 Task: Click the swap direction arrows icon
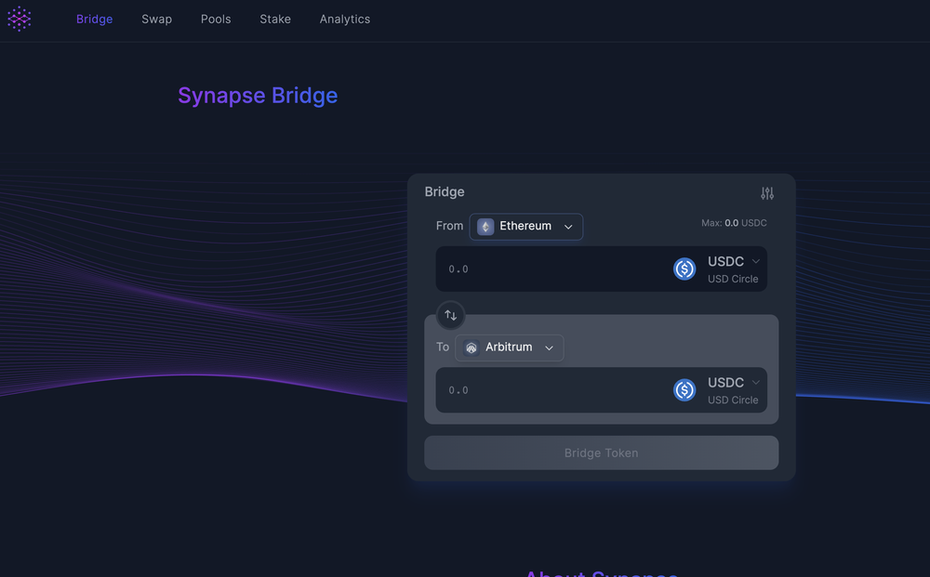coord(451,315)
